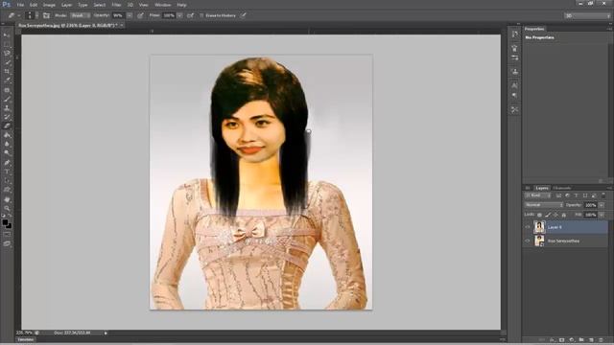614x345 pixels.
Task: Open the Help menu
Action: [x=181, y=5]
